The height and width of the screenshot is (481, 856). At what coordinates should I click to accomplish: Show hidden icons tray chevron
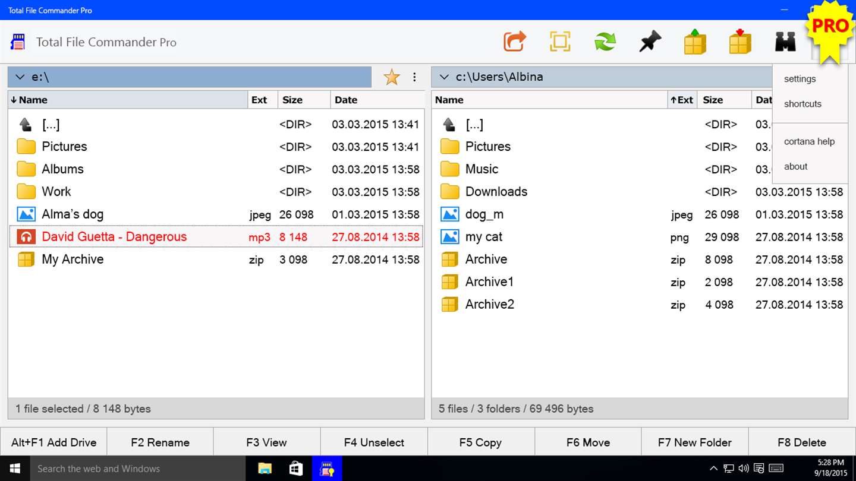click(714, 469)
